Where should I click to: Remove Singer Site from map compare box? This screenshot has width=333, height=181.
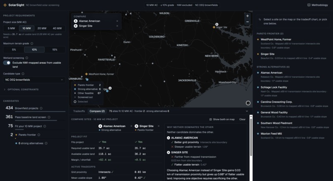pos(117,26)
